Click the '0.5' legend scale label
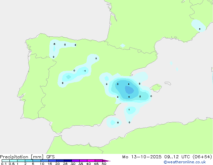213x165 pixels. [x=12, y=164]
